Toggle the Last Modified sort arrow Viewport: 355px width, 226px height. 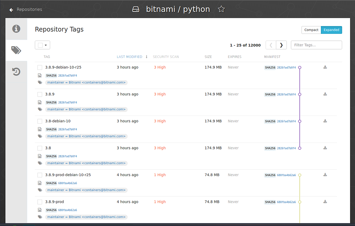[146, 57]
